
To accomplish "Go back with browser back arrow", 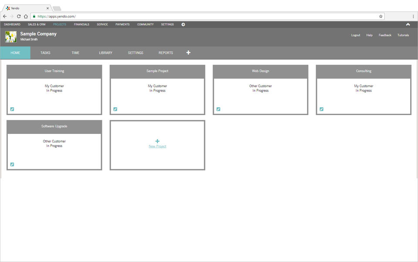I will 5,16.
